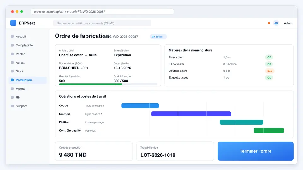Open the Ventes module

pyautogui.click(x=27, y=54)
